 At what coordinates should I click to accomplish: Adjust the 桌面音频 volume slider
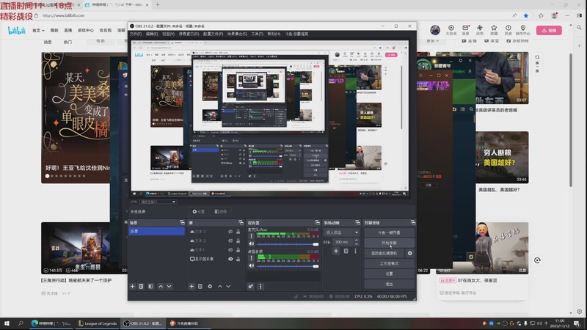coord(288,266)
